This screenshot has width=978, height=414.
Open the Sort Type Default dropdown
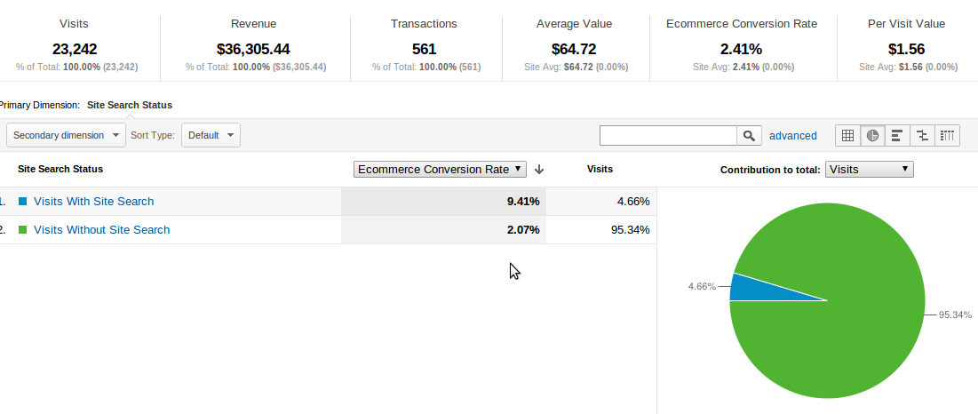211,135
